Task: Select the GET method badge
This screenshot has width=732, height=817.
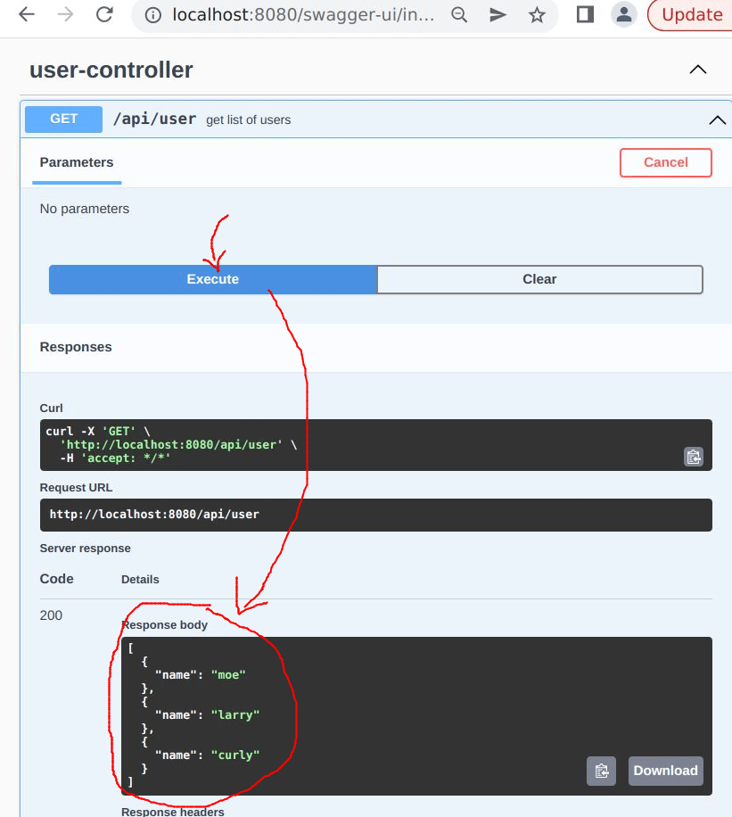Action: point(62,118)
